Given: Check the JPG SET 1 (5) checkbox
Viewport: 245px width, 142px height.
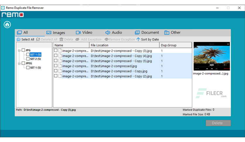Looking at the screenshot, I should (28, 54).
